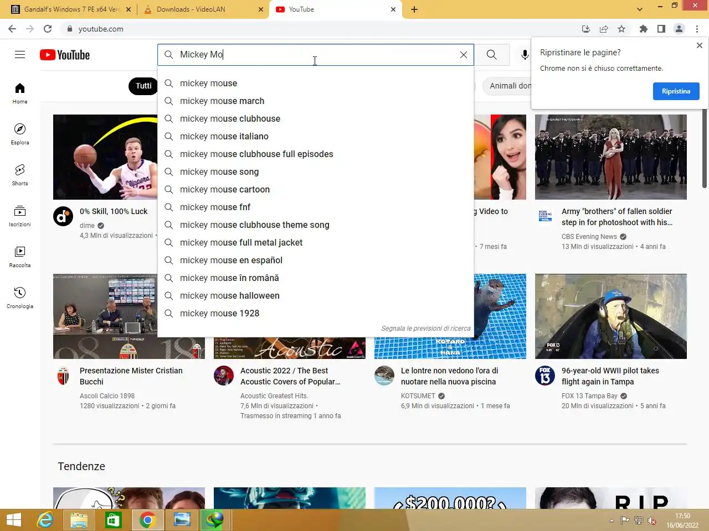This screenshot has height=531, width=709.
Task: Open the Windows Start button
Action: pyautogui.click(x=13, y=520)
